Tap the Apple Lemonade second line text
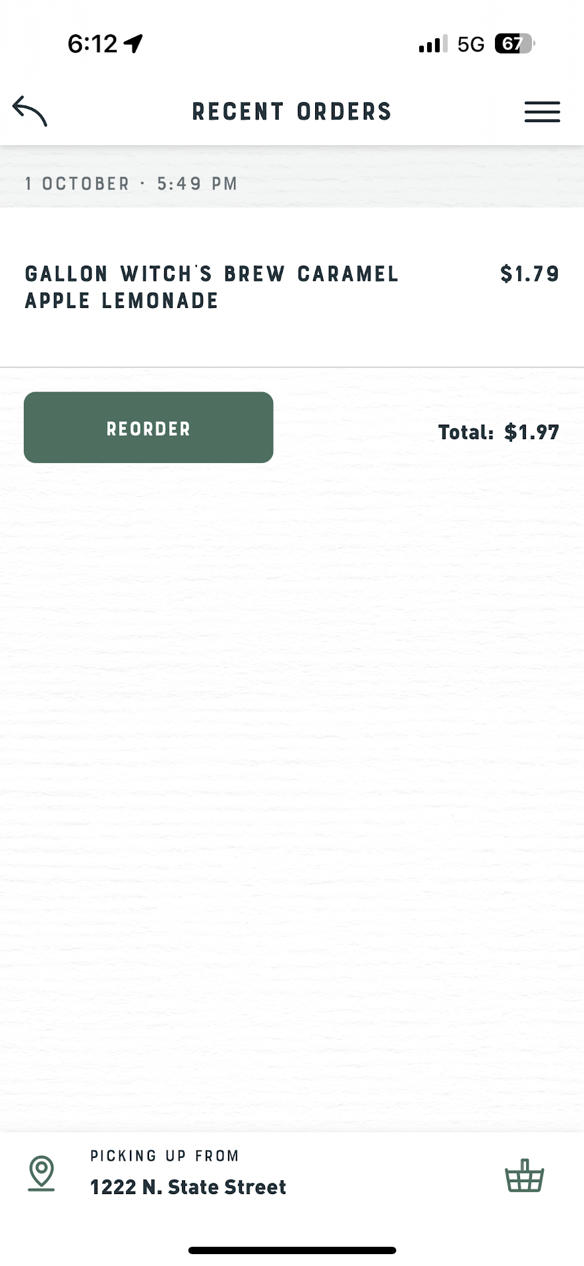 pos(121,301)
